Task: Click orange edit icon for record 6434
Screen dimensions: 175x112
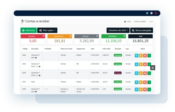Action: [141, 64]
